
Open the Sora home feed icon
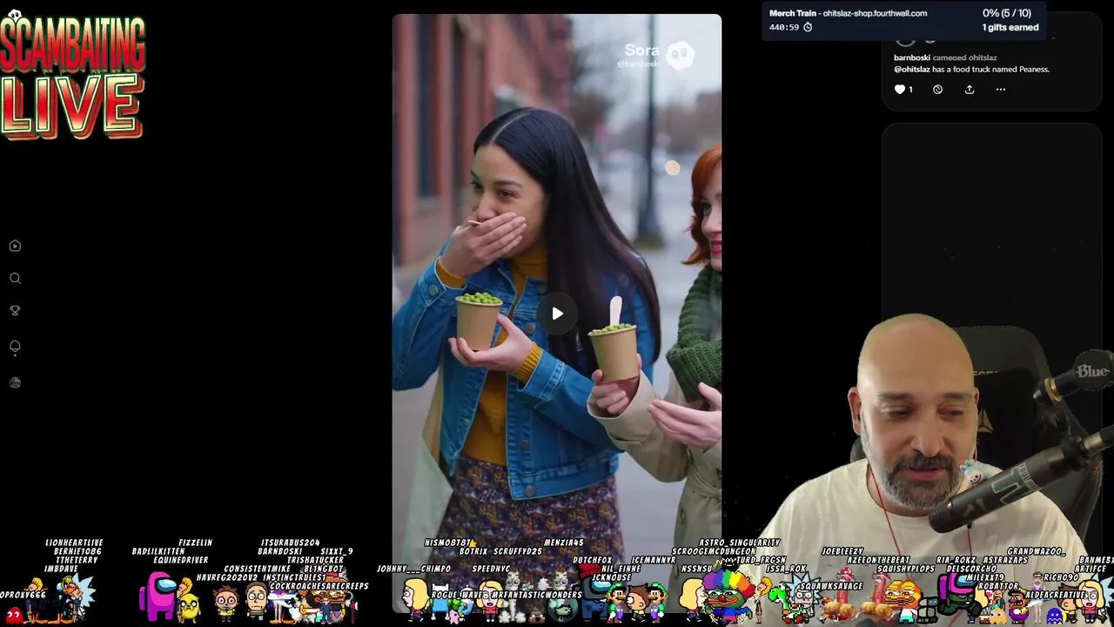click(x=15, y=246)
